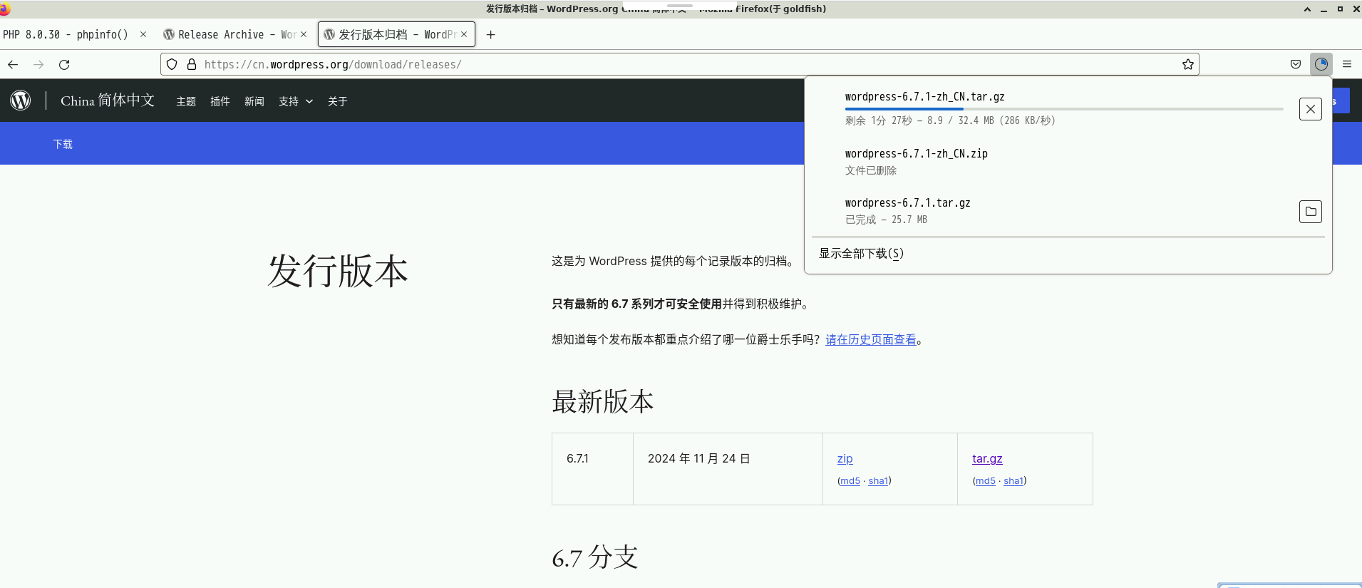Image resolution: width=1362 pixels, height=588 pixels.
Task: Open the 主题 menu item
Action: [x=186, y=101]
